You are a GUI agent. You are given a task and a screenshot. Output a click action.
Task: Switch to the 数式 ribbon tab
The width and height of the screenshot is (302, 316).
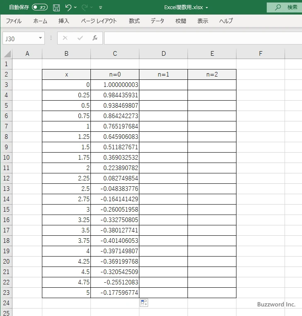pyautogui.click(x=134, y=21)
